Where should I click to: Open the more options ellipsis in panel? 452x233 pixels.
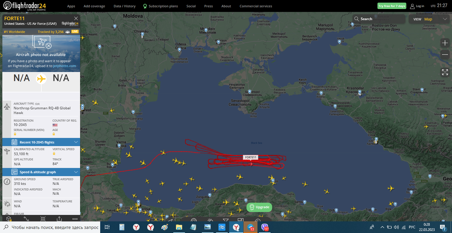click(75, 218)
